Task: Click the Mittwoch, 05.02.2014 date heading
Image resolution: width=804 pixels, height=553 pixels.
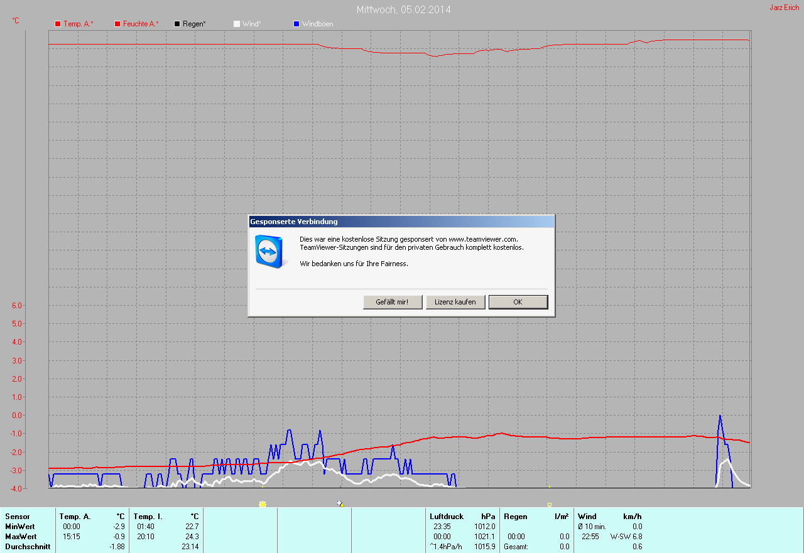Action: coord(403,9)
